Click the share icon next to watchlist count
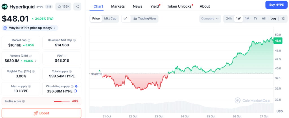289x118 pixels. click(x=77, y=6)
